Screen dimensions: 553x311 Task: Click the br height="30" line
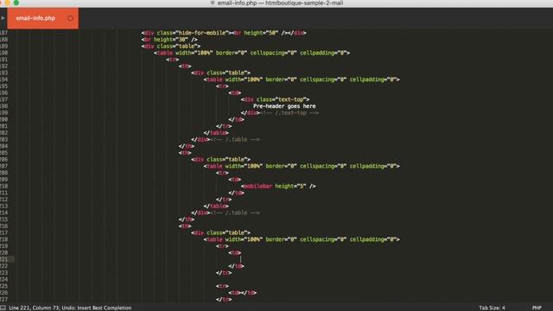pos(169,40)
